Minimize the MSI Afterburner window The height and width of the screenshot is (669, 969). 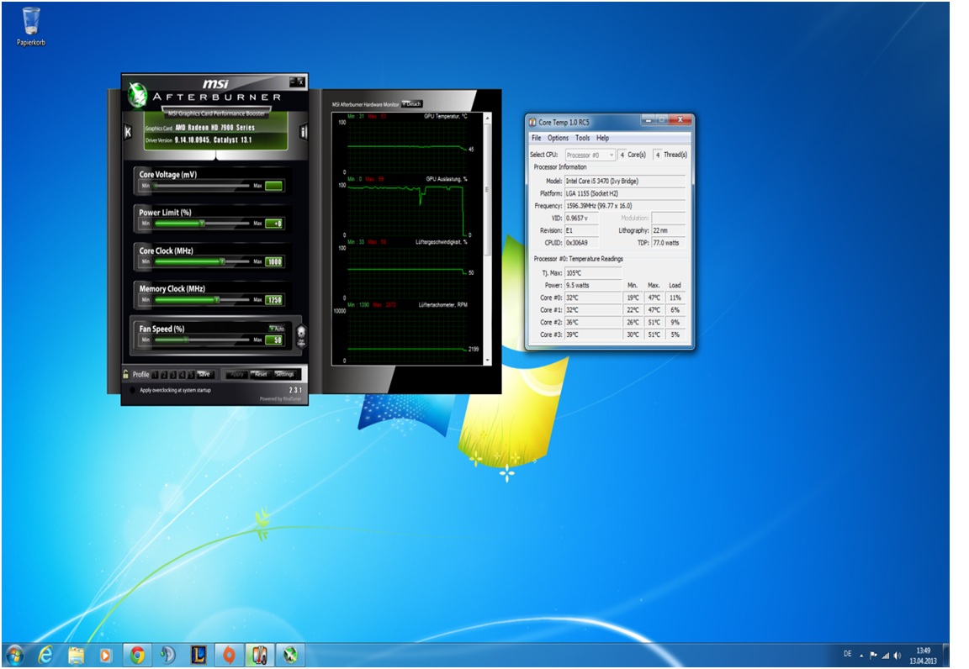coord(293,81)
